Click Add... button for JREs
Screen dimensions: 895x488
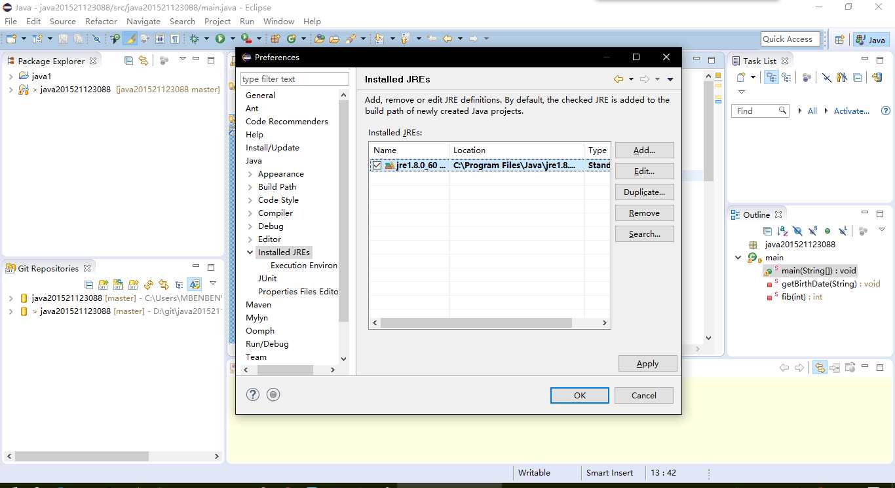click(x=645, y=150)
